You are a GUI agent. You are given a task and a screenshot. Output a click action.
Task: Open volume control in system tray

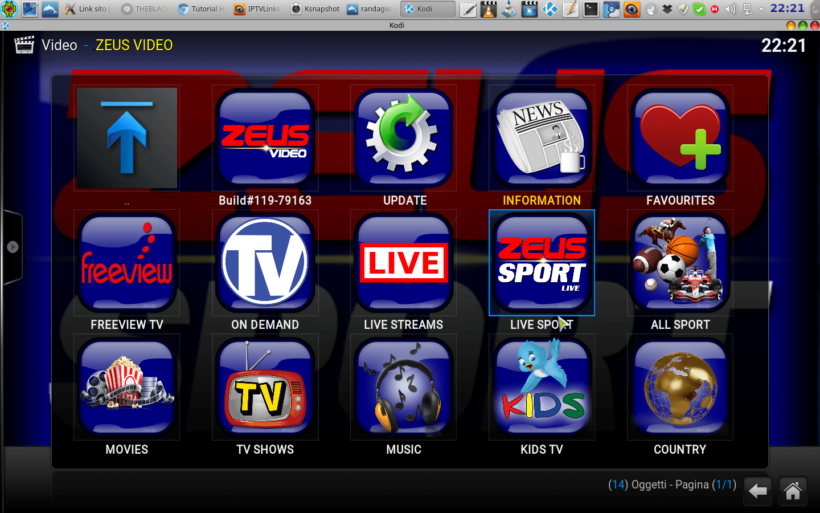coord(731,9)
